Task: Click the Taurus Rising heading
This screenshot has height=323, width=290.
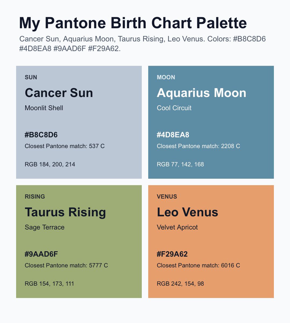Action: (x=65, y=212)
